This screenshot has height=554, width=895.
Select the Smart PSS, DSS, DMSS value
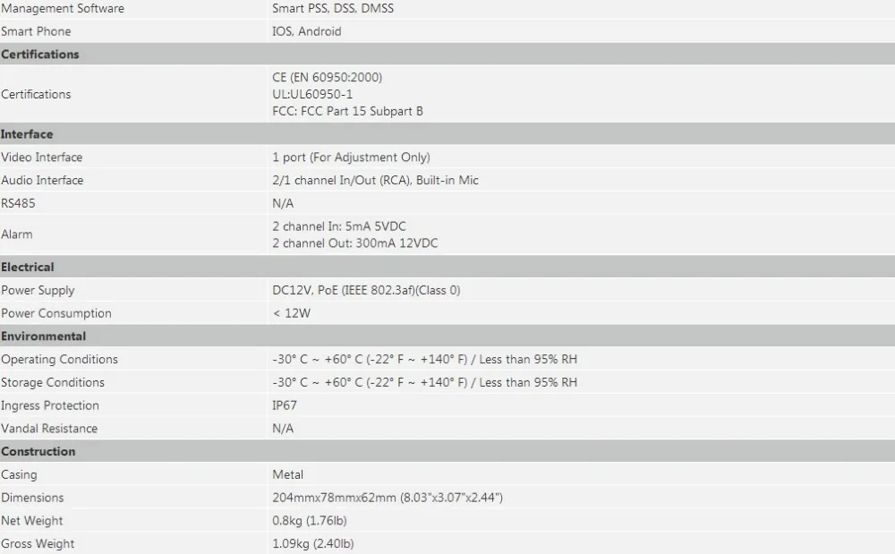click(x=333, y=9)
